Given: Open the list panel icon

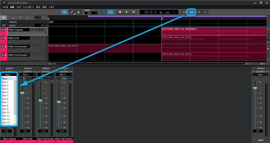Looking at the screenshot, I should 199,12.
